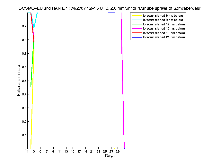This screenshot has width=212, height=167.
Task: Click the green legend line sample
Action: click(137, 24)
